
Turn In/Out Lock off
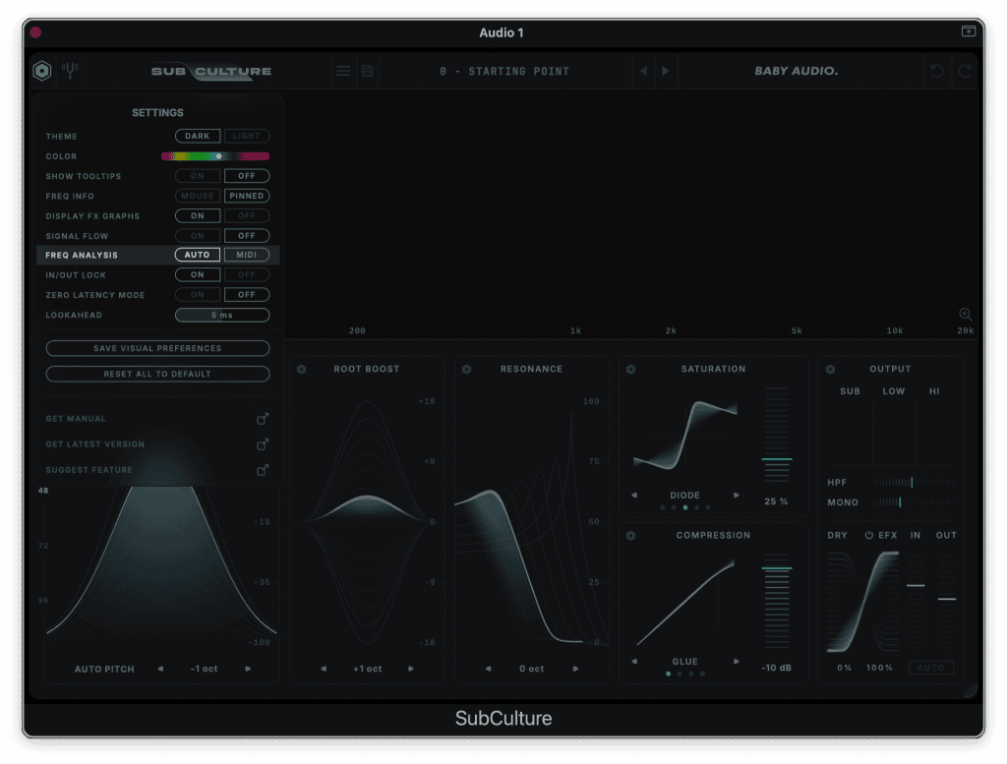point(247,274)
